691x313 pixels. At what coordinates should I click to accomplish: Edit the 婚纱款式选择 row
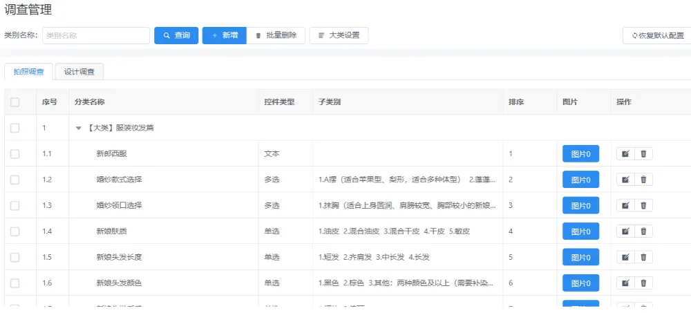click(625, 180)
